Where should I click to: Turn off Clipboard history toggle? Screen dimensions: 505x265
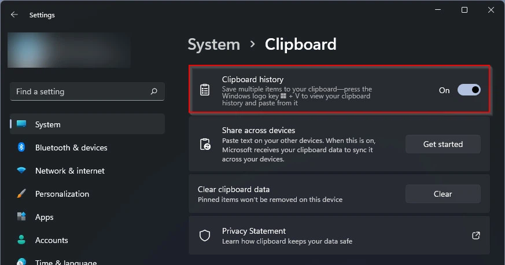(469, 90)
